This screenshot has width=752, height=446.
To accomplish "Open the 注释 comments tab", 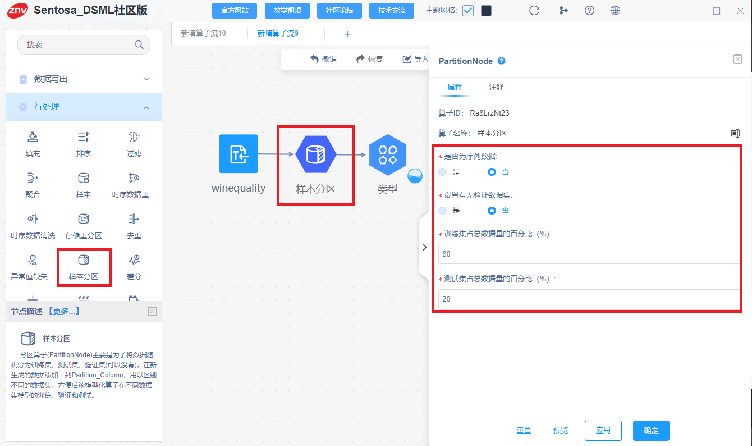I will coord(496,87).
